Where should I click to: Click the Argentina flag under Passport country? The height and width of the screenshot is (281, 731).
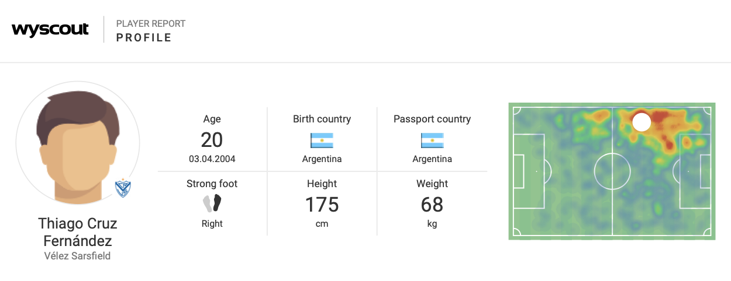click(432, 140)
